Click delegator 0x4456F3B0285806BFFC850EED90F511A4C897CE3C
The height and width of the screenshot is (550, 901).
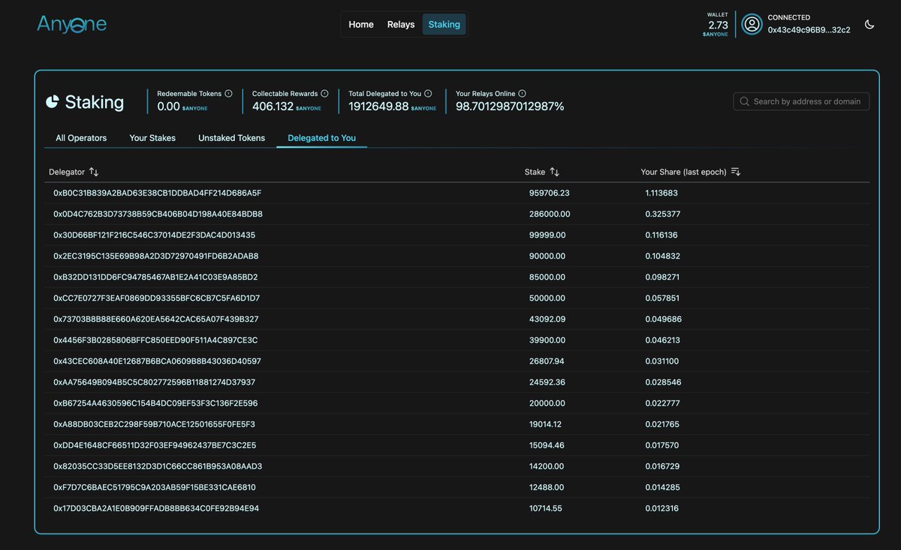(155, 340)
